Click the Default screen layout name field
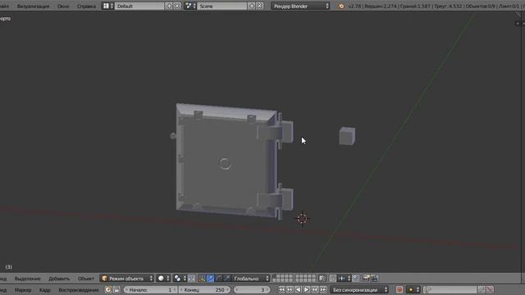The image size is (525, 295). point(139,6)
